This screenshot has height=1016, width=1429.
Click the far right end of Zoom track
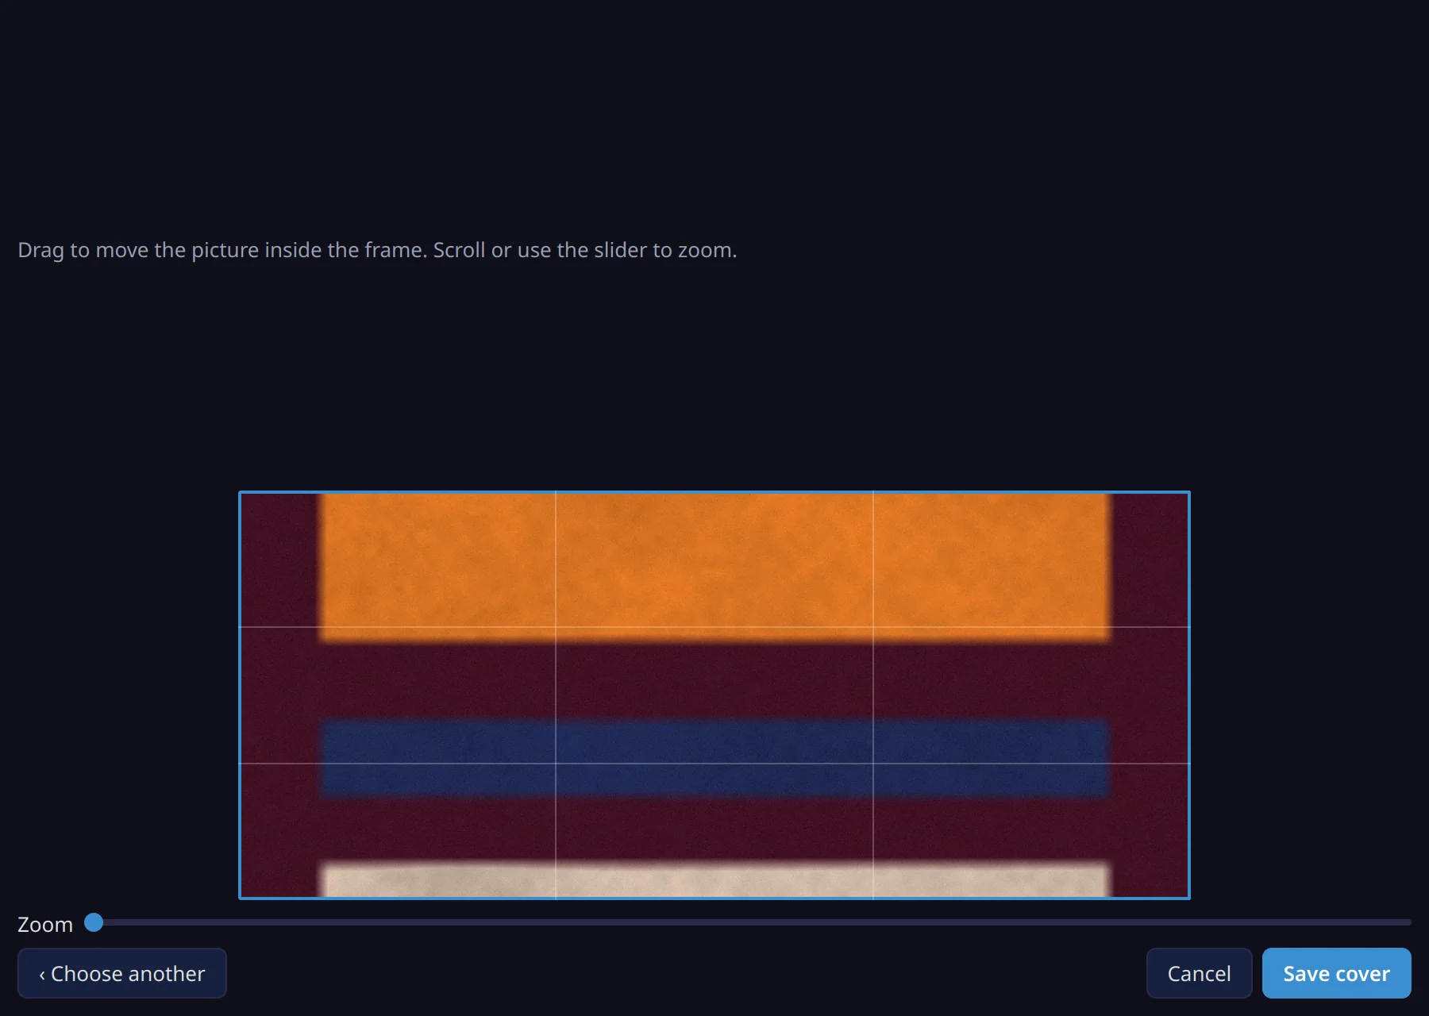tap(1409, 922)
